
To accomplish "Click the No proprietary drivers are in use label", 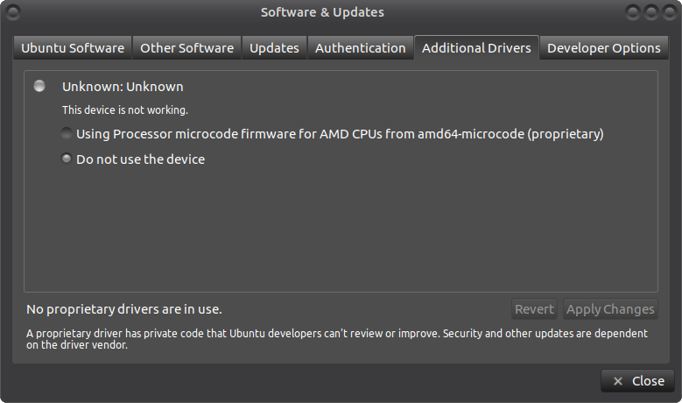I will (124, 309).
